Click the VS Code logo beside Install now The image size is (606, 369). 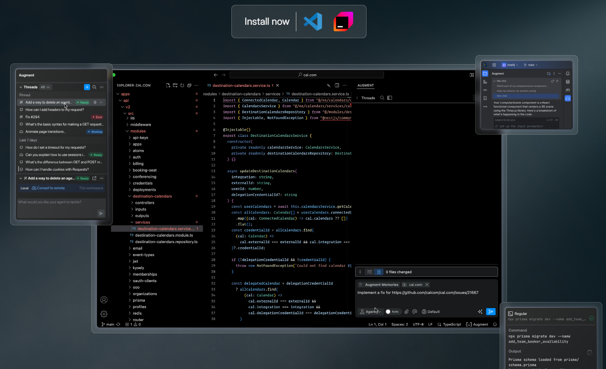pyautogui.click(x=313, y=22)
